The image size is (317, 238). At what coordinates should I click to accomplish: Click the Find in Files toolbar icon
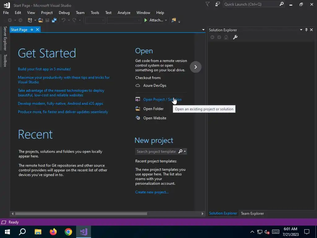point(174,20)
